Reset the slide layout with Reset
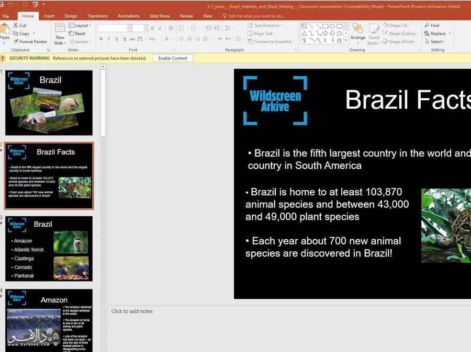The image size is (471, 352). click(x=77, y=33)
